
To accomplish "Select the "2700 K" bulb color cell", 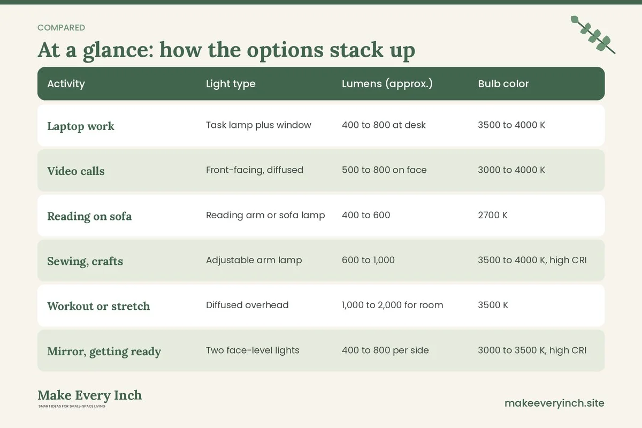I will tap(493, 215).
